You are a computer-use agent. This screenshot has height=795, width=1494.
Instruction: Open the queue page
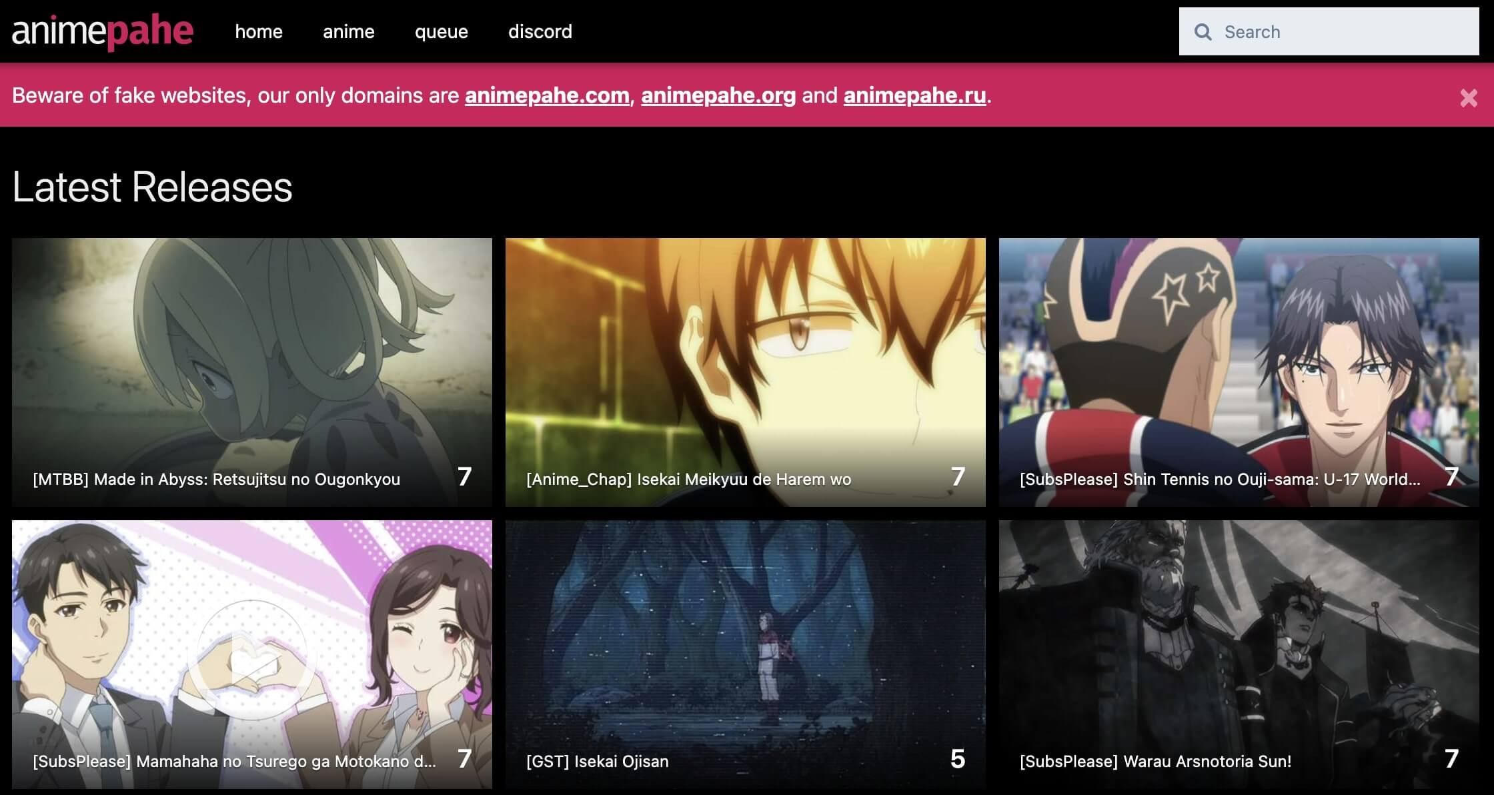[441, 31]
